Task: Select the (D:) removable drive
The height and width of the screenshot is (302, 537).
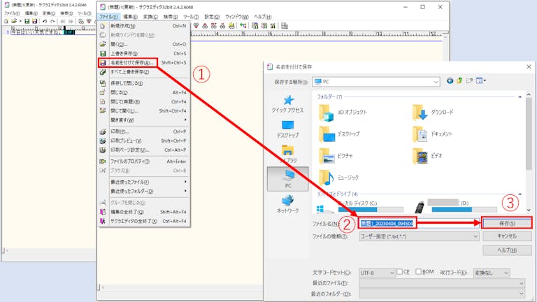Action: point(455,207)
